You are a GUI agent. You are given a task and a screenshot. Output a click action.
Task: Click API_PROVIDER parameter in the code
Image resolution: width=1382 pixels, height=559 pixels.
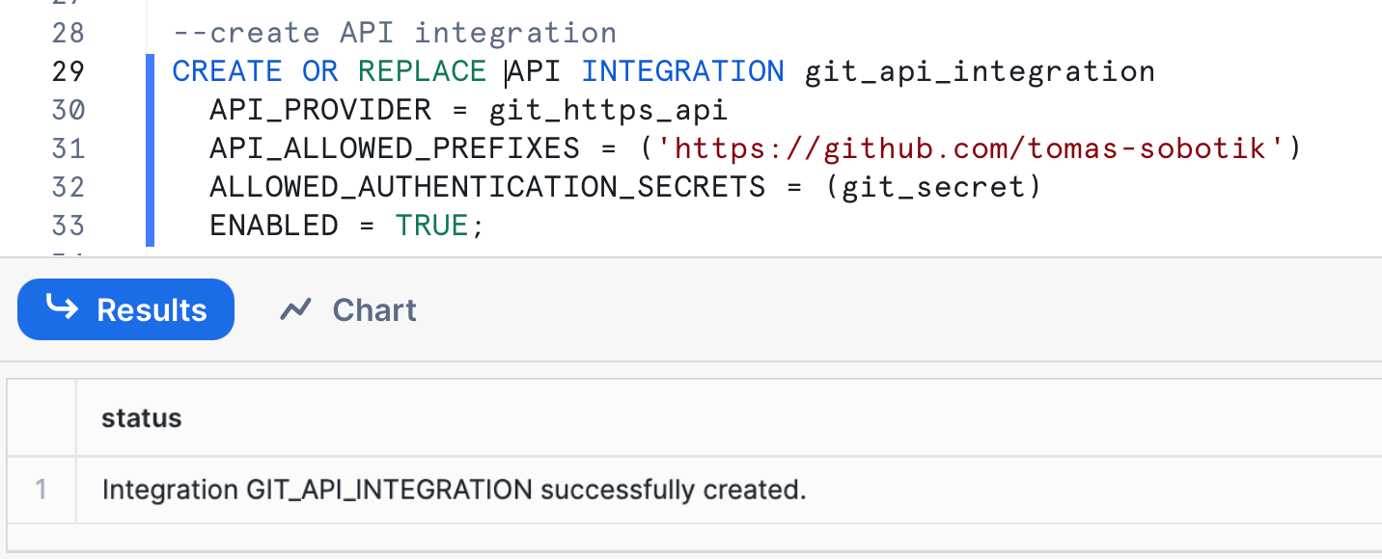(320, 110)
